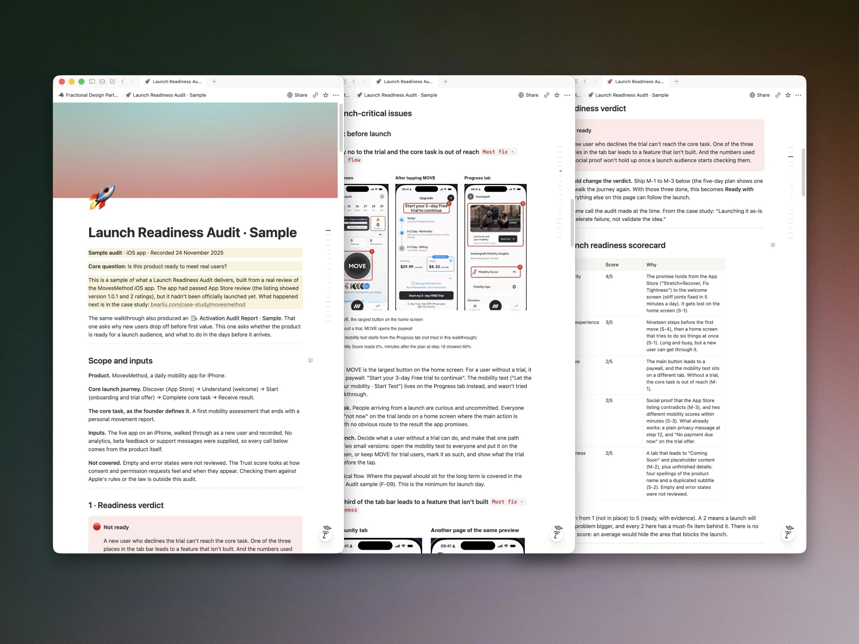Go back in the left window
This screenshot has width=859, height=644.
tap(123, 82)
